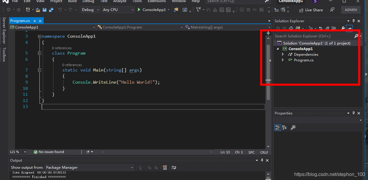Image resolution: width=368 pixels, height=180 pixels.
Task: Pin the Solution Explorer panel
Action: [354, 21]
